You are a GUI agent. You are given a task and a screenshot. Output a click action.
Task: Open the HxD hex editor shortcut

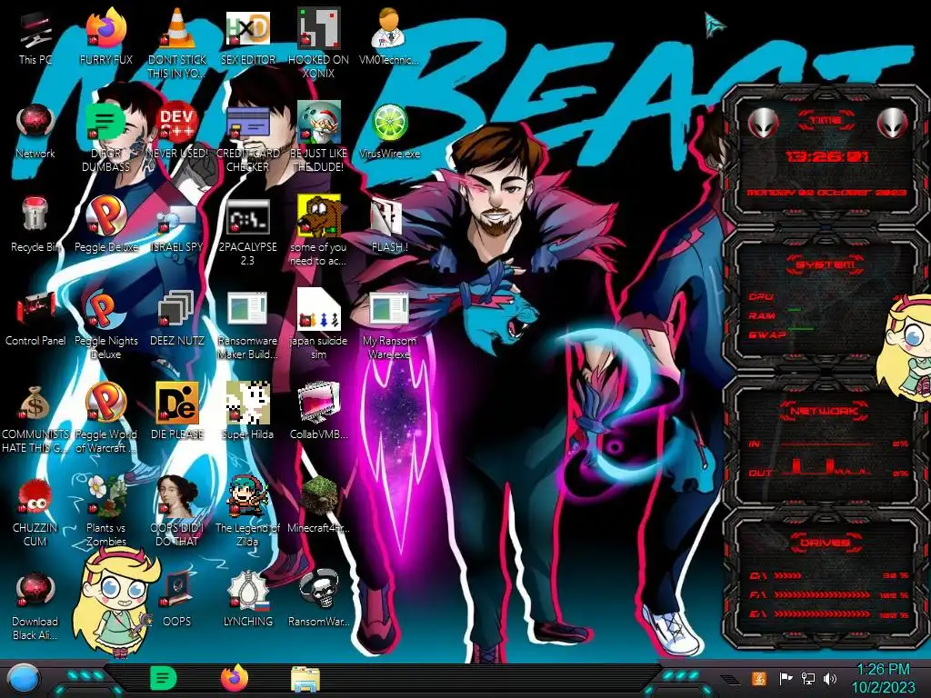click(247, 28)
